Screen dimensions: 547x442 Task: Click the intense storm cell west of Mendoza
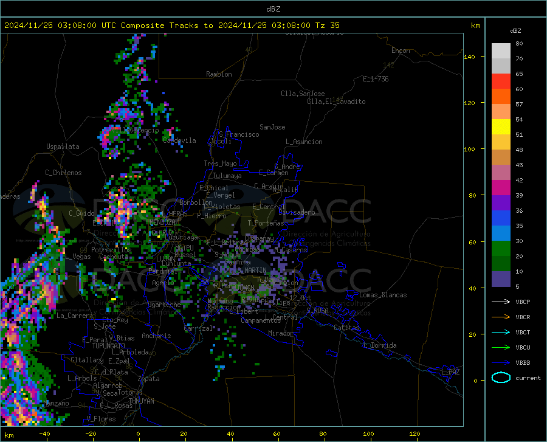coord(120,213)
